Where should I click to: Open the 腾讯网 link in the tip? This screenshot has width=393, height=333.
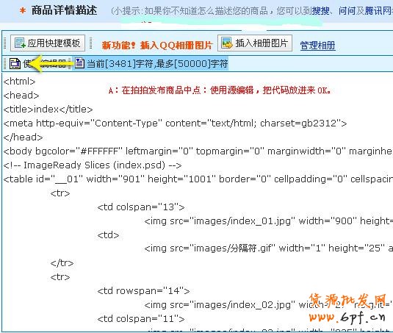[x=378, y=11]
